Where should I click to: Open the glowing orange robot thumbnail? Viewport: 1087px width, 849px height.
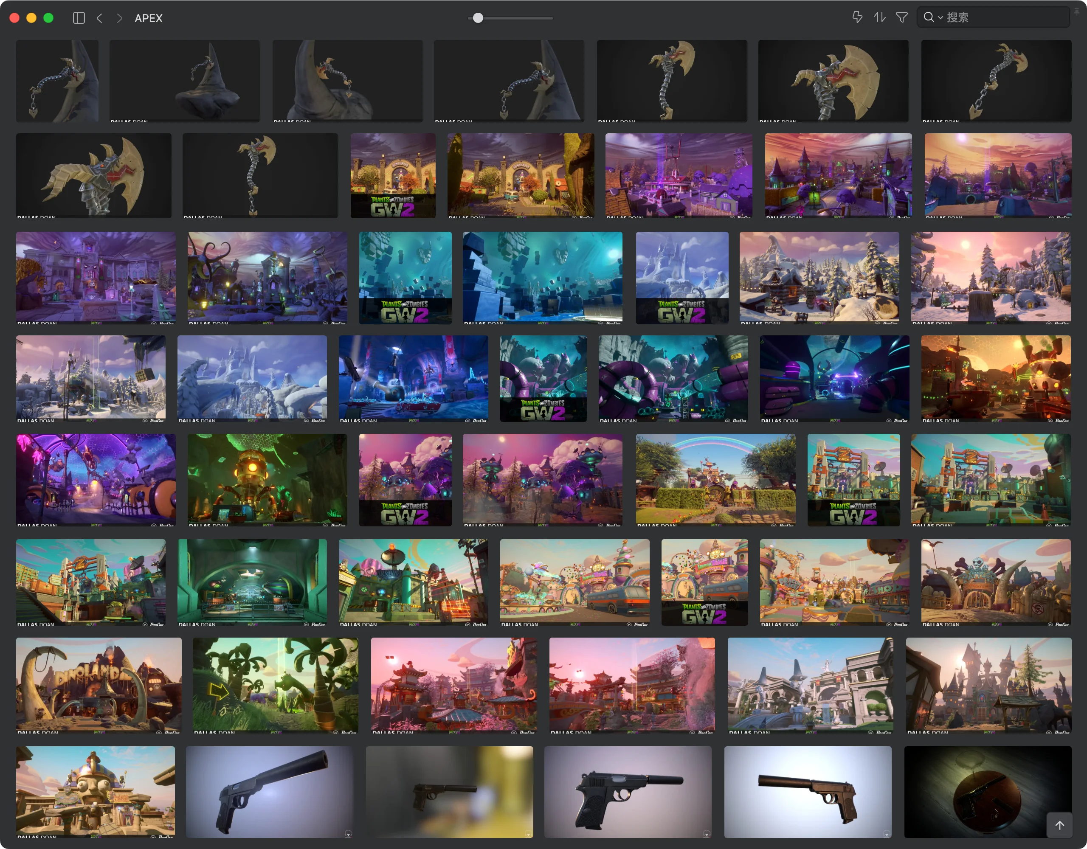[267, 480]
